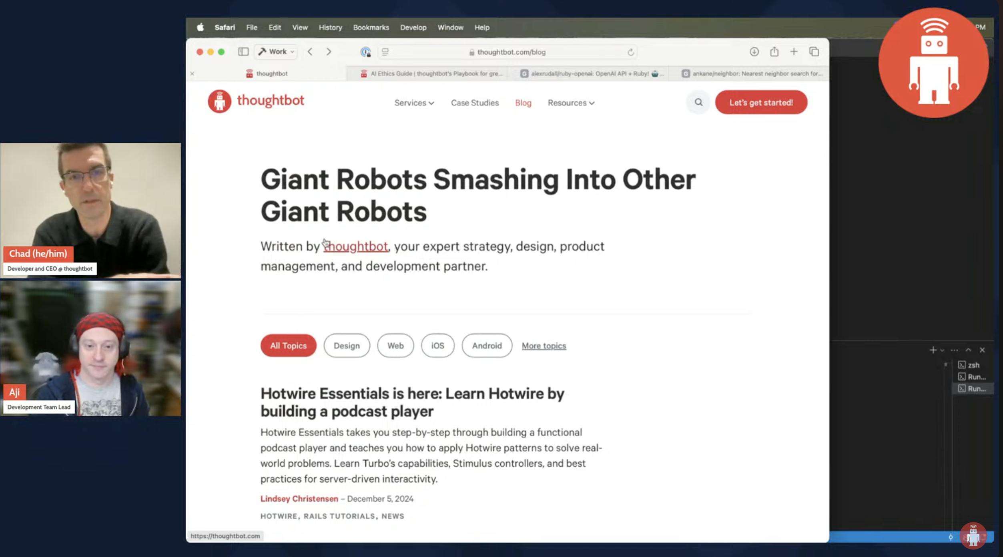
Task: Toggle the Safari sidebar
Action: coord(243,52)
